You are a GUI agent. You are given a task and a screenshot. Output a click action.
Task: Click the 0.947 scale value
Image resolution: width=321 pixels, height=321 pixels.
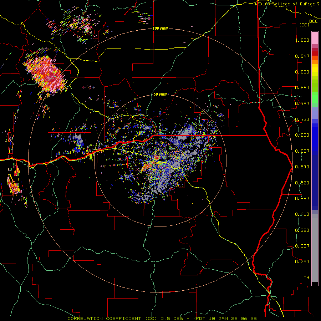[302, 56]
